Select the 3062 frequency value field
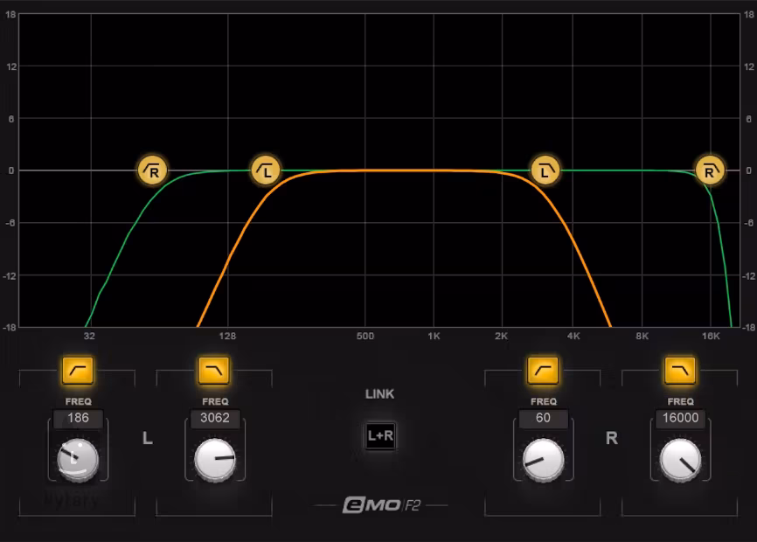The height and width of the screenshot is (542, 757). [x=214, y=418]
